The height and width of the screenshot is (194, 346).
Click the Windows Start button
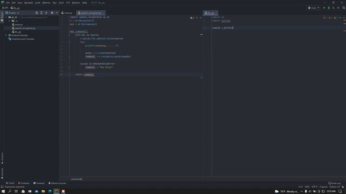tap(3, 191)
